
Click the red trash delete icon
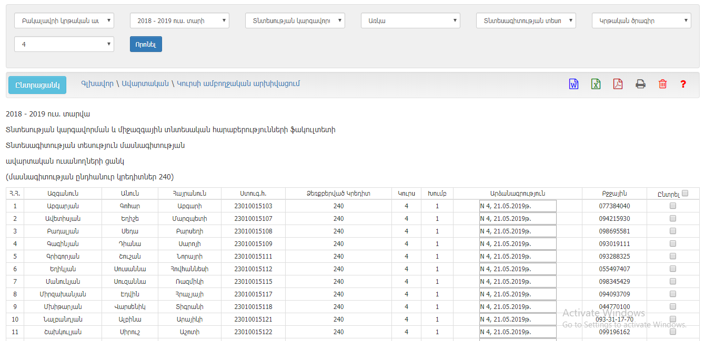tap(662, 84)
